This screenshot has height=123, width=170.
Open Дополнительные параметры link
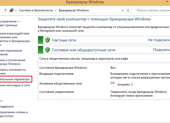pos(15,79)
